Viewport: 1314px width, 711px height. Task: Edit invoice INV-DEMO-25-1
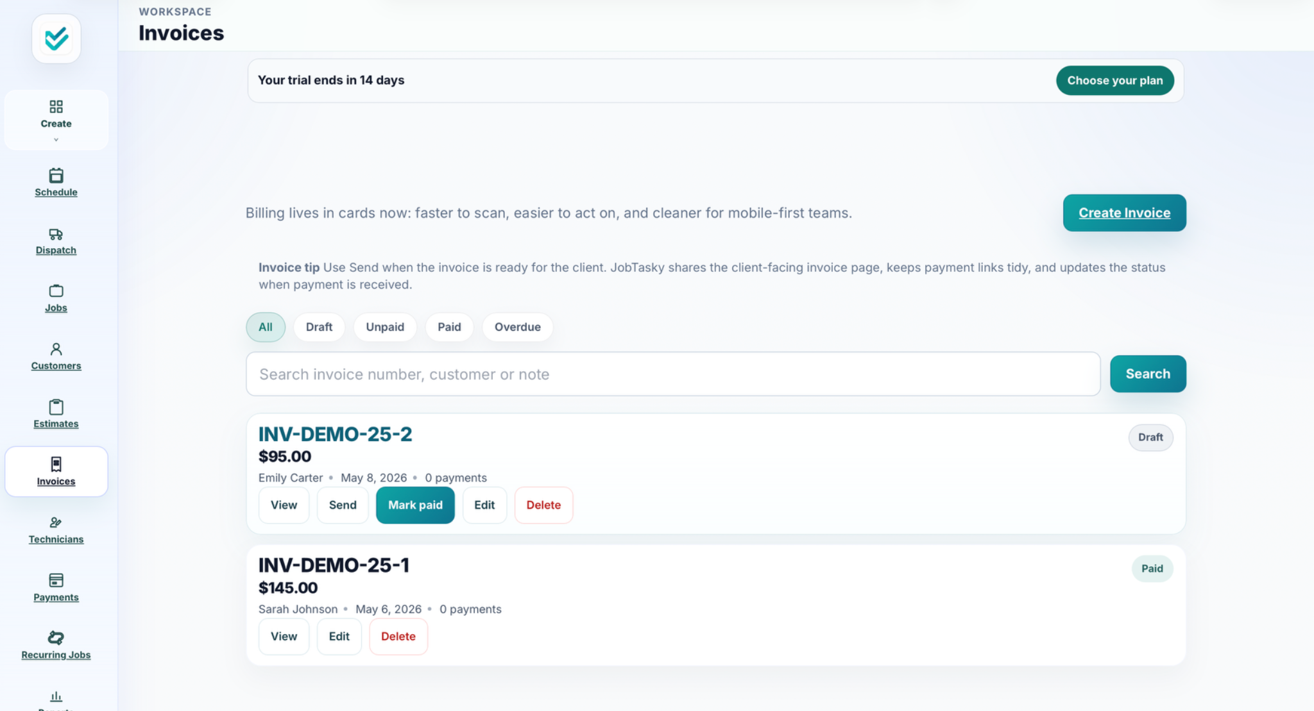tap(339, 637)
